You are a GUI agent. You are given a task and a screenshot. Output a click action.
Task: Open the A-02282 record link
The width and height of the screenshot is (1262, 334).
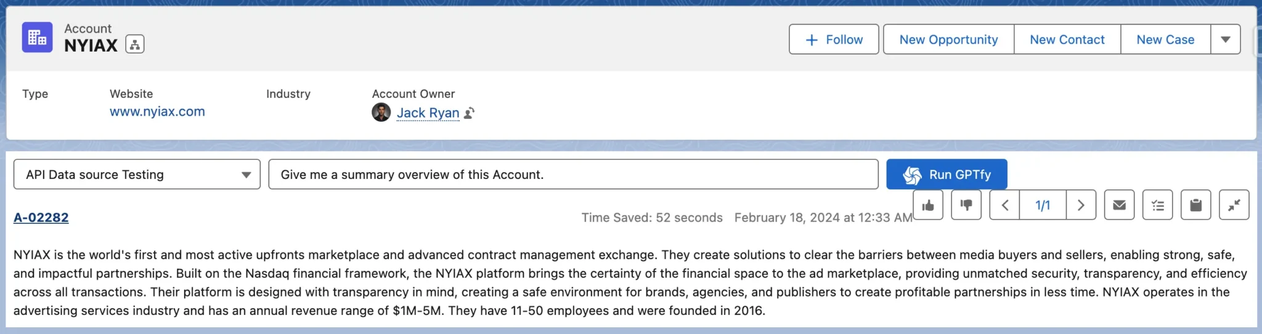pyautogui.click(x=41, y=218)
